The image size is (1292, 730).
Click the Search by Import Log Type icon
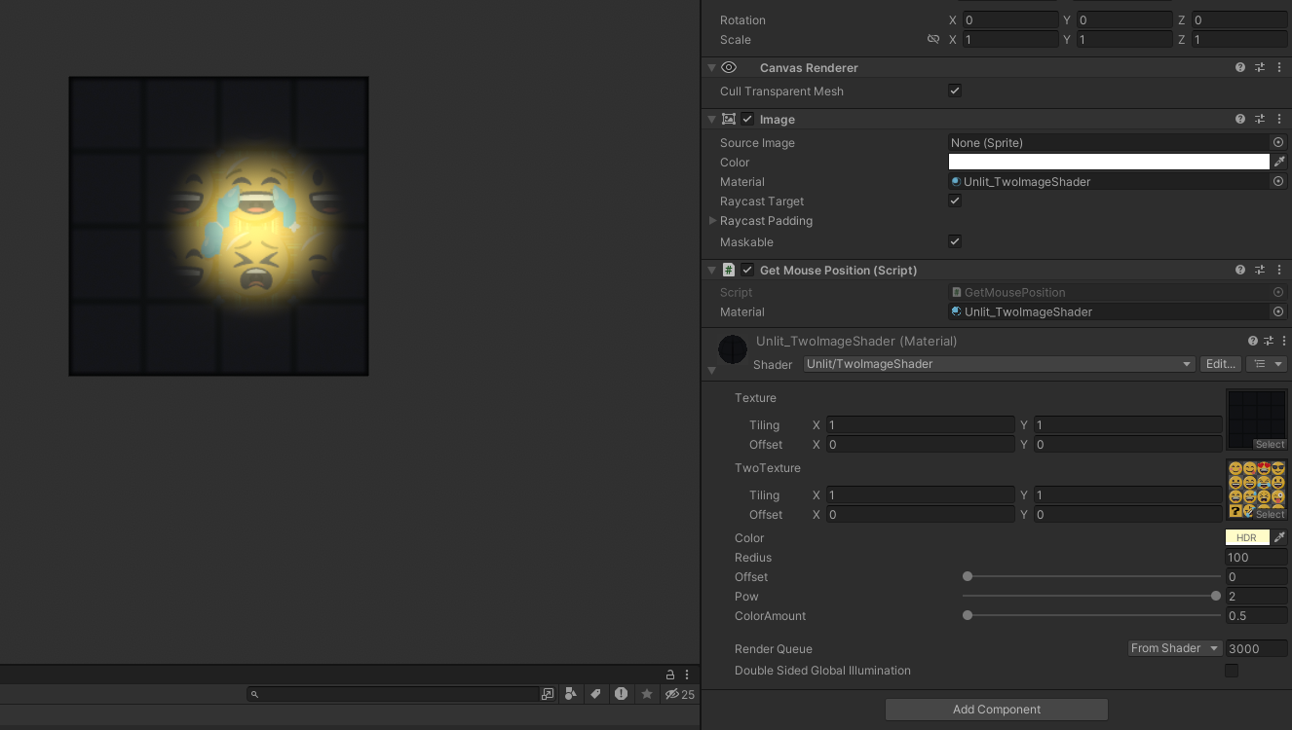click(x=621, y=694)
